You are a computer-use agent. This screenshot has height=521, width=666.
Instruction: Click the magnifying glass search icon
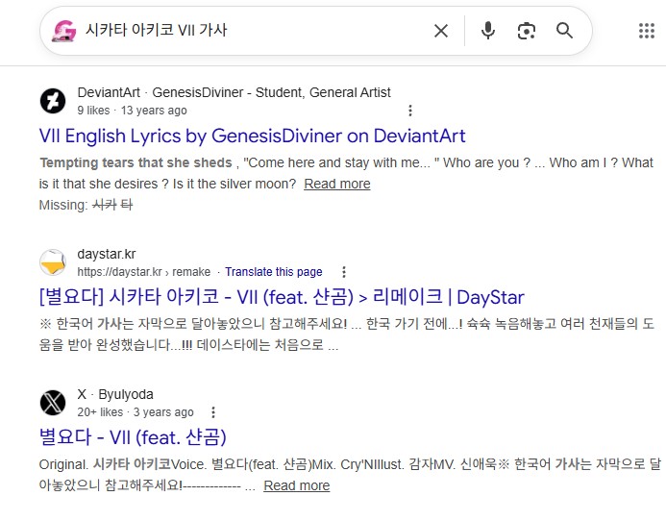(x=564, y=31)
